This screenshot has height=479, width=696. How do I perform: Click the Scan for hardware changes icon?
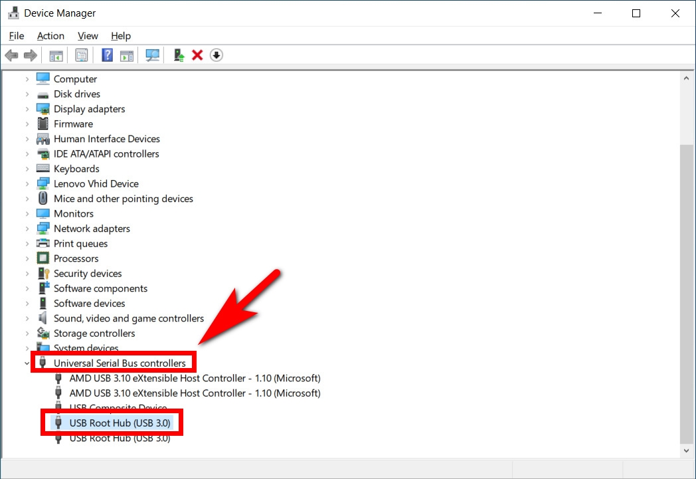click(152, 54)
